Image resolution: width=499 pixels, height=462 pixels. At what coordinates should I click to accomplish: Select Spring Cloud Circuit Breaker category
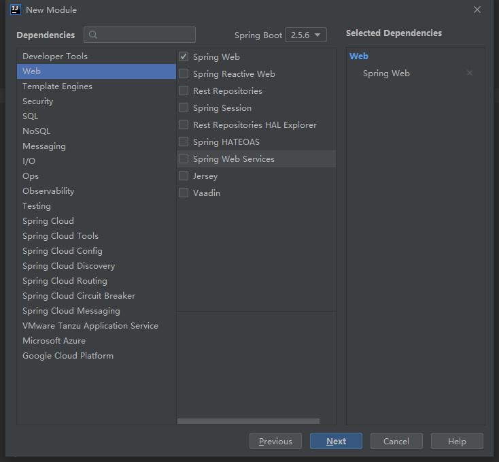coord(96,296)
